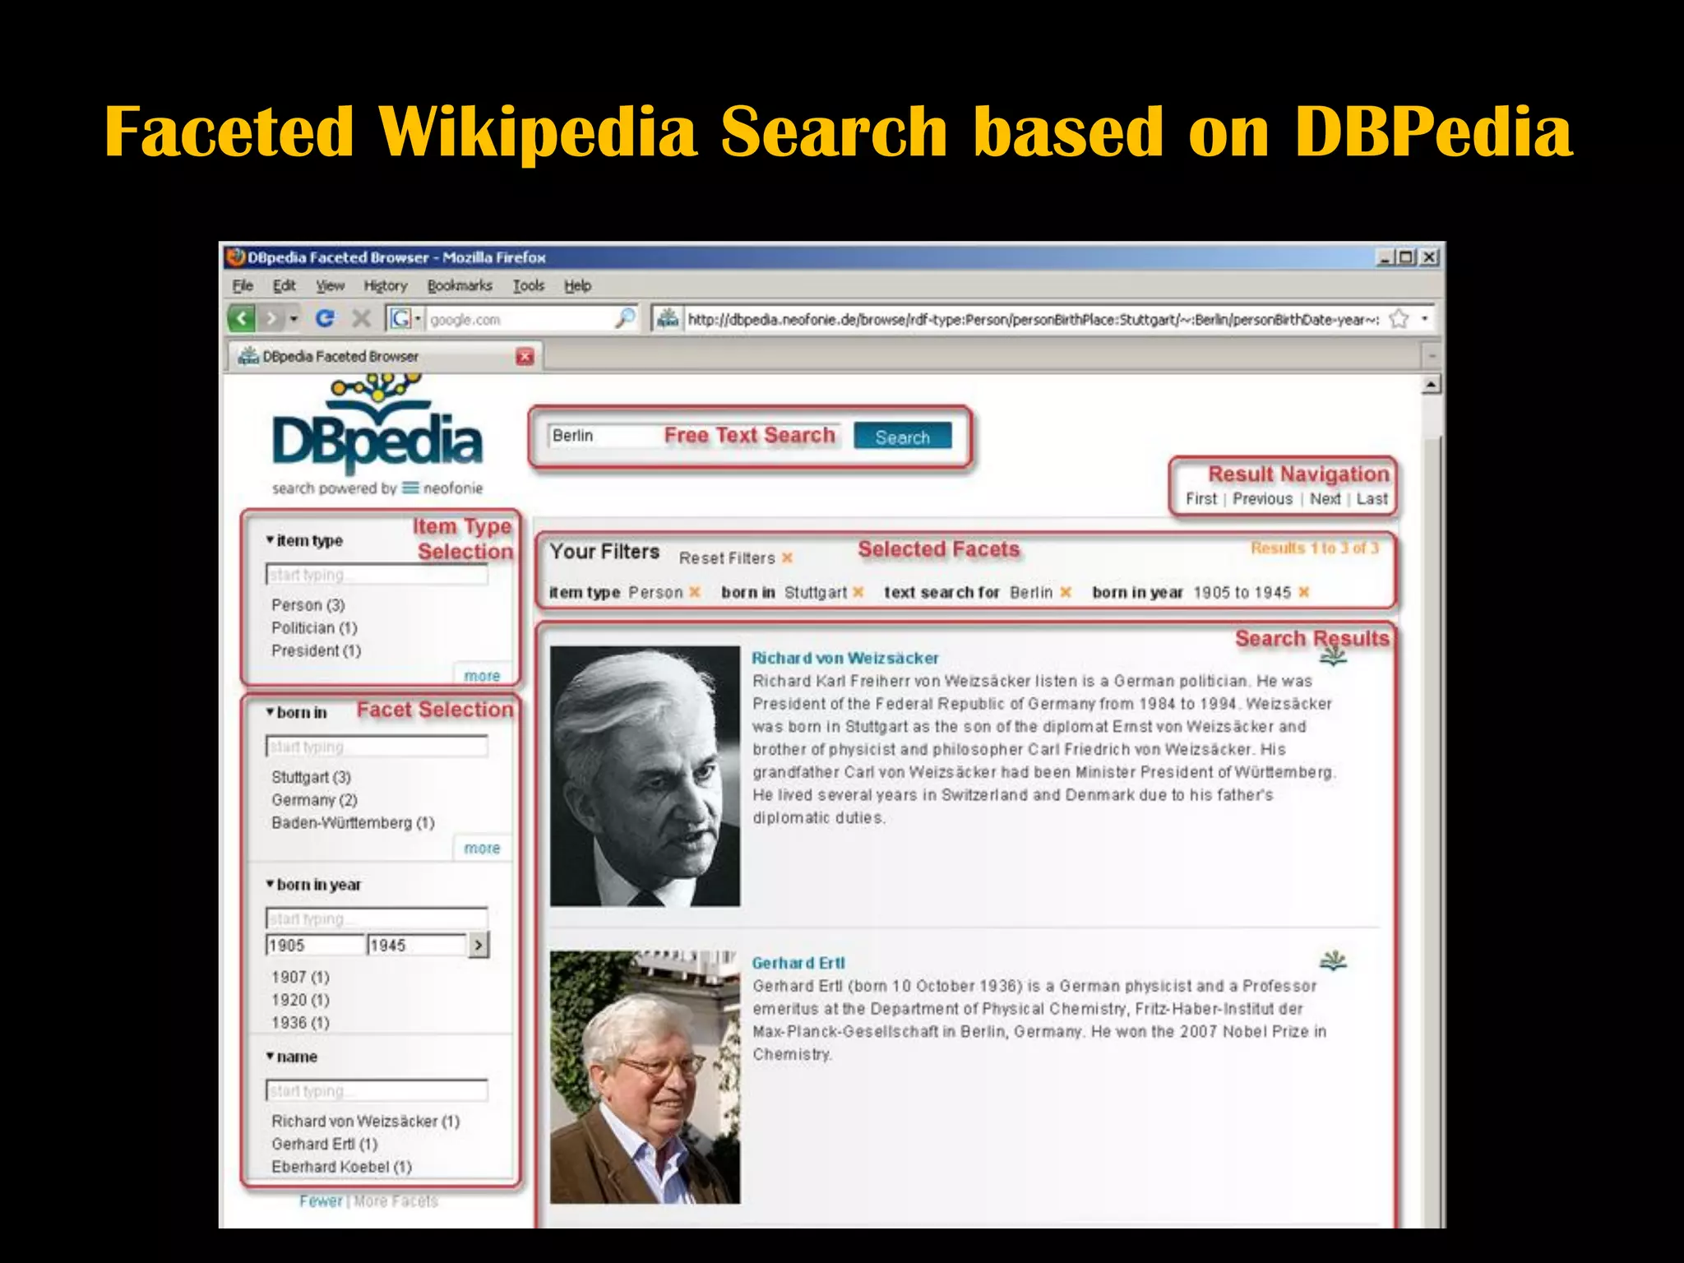Open the address bar history dropdown
This screenshot has height=1263, width=1684.
1424,318
